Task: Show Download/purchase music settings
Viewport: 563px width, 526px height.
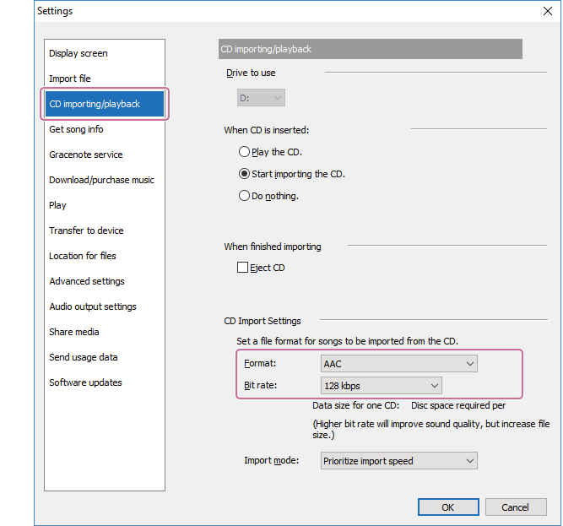Action: (101, 180)
